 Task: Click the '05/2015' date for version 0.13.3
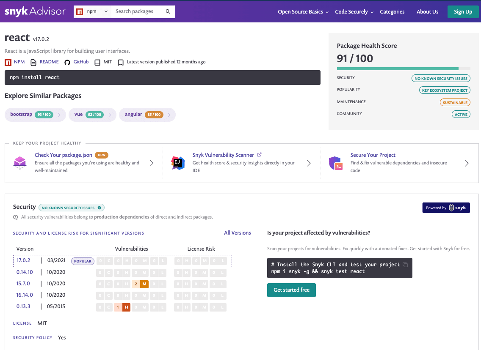point(56,306)
